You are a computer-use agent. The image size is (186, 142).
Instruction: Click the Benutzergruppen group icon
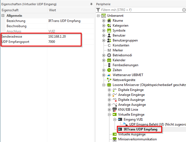coord(109,40)
